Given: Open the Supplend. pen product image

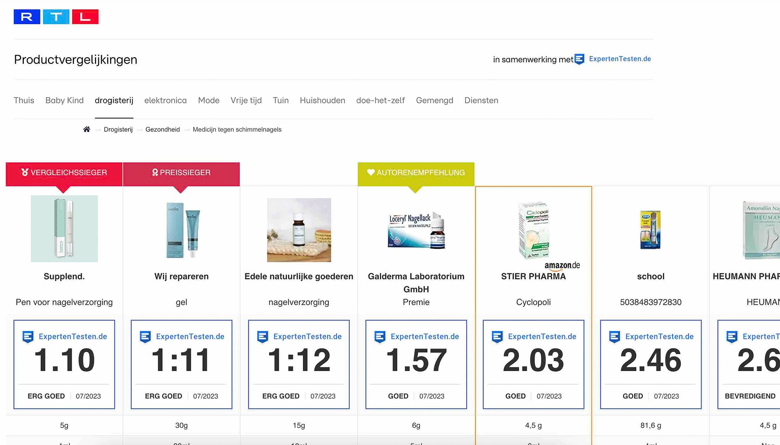Looking at the screenshot, I should [64, 229].
